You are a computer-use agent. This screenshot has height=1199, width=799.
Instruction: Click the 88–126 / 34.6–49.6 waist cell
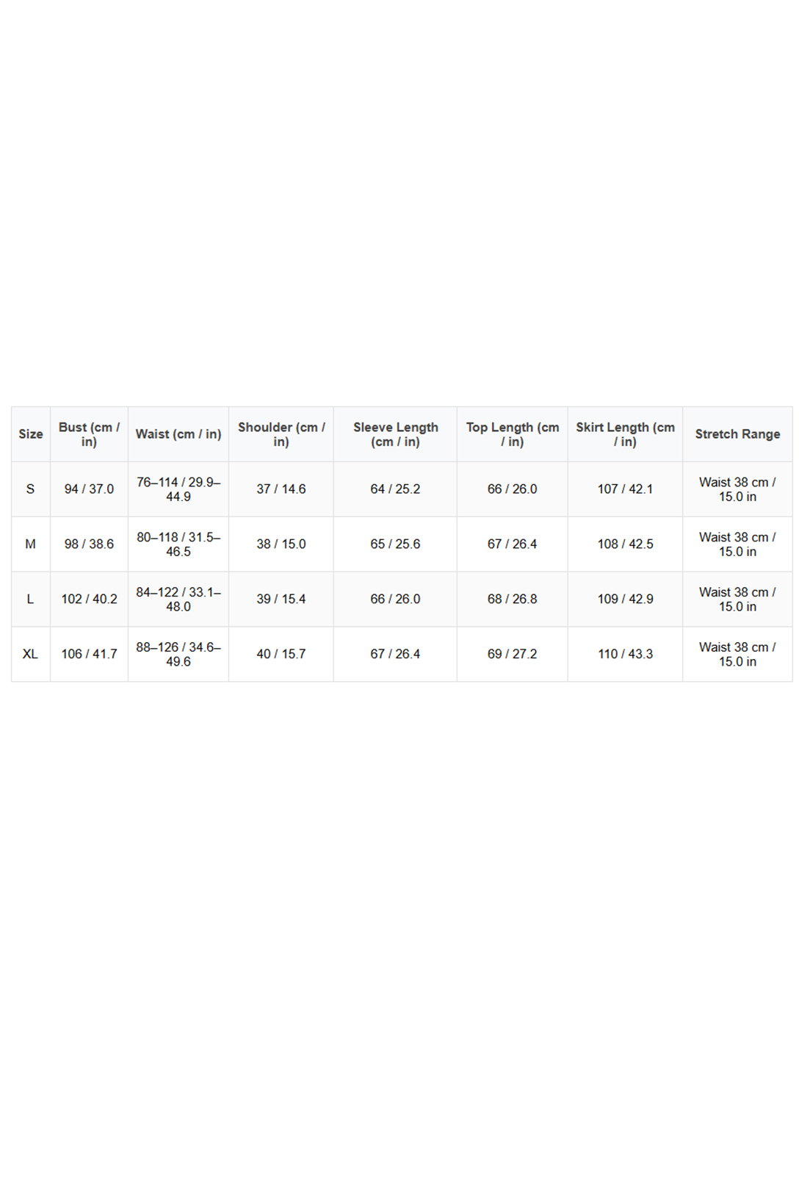click(x=178, y=654)
